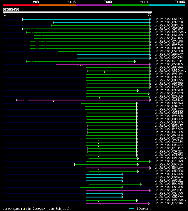Select the UniRef100_B6TV09 label
Viewport: 188px width, 211px height.
[169, 35]
